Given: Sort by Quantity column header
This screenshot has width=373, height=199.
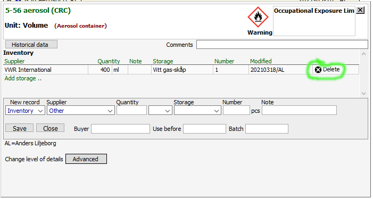Looking at the screenshot, I should (x=109, y=61).
